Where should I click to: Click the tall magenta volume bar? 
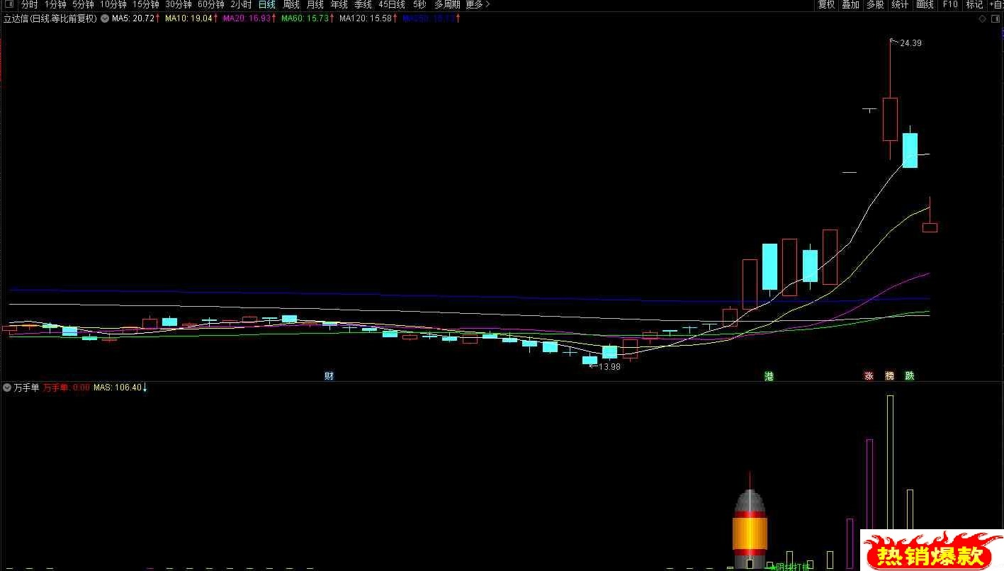point(869,485)
